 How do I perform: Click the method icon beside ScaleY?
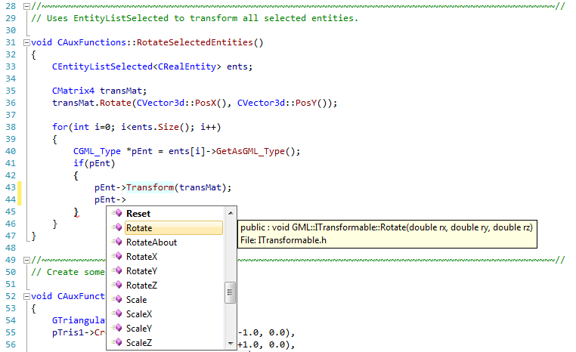coord(117,329)
